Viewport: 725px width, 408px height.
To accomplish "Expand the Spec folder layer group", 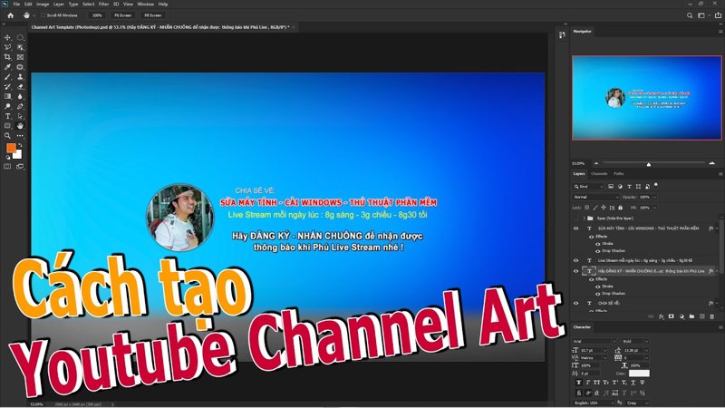I will pyautogui.click(x=585, y=219).
